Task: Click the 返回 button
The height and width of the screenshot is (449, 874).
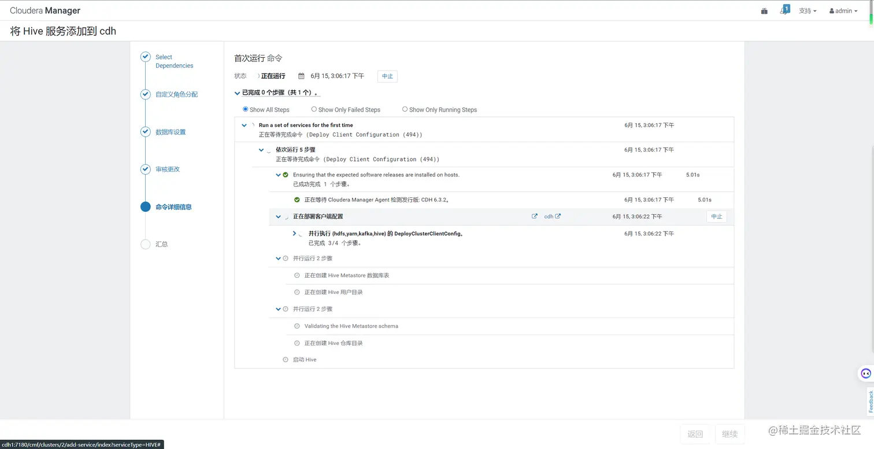Action: click(695, 434)
